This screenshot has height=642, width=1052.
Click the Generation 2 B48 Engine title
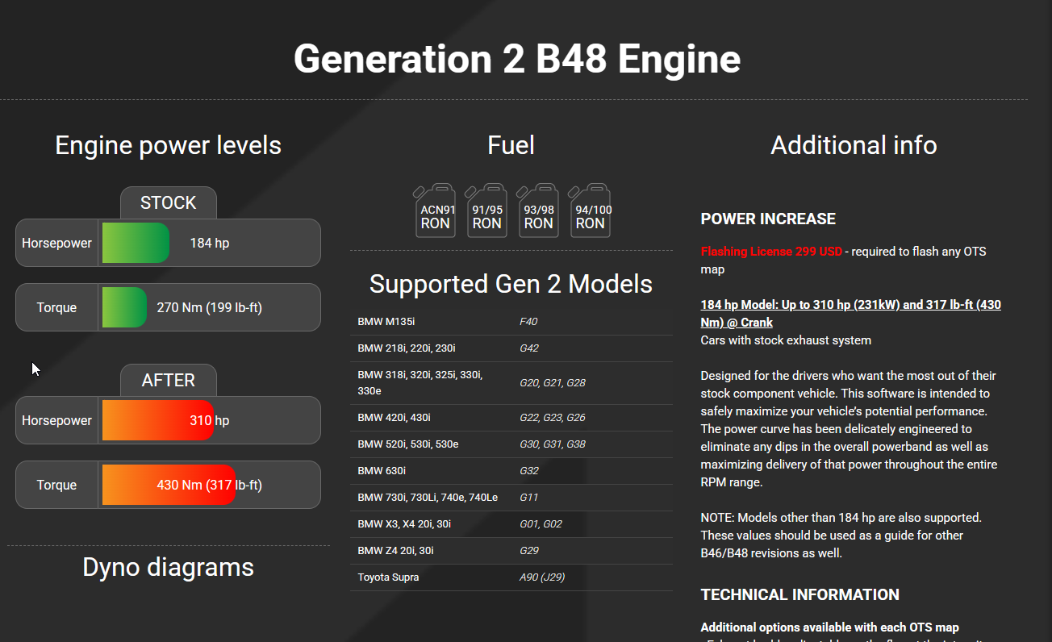[517, 59]
